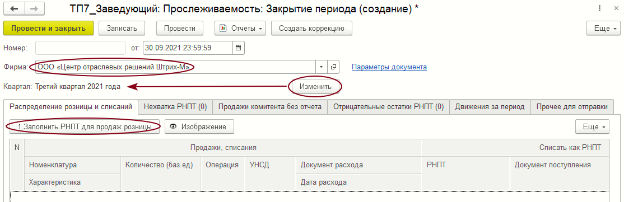This screenshot has height=202, width=624.
Task: Open the Отчеты dropdown menu
Action: coord(240,28)
